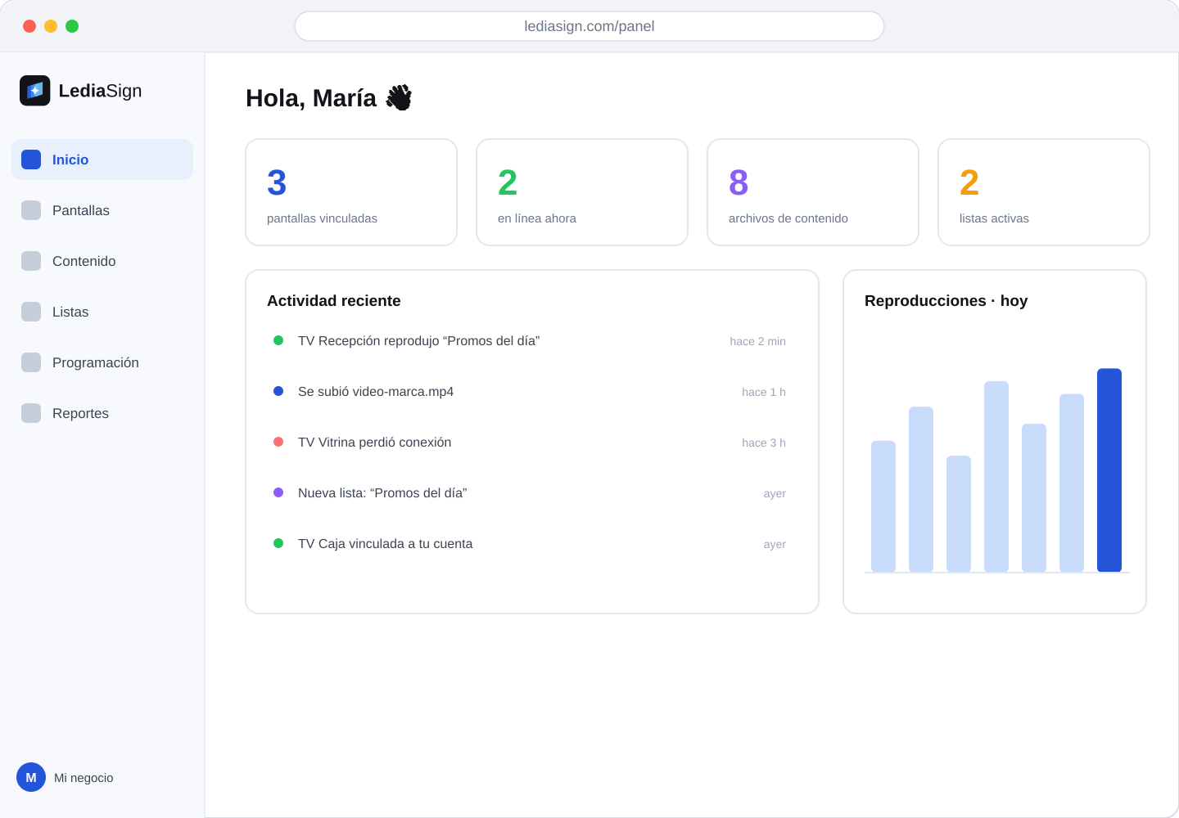Click the "Nueva lista: “Promos del día”" entry
1179x818 pixels.
tap(382, 493)
